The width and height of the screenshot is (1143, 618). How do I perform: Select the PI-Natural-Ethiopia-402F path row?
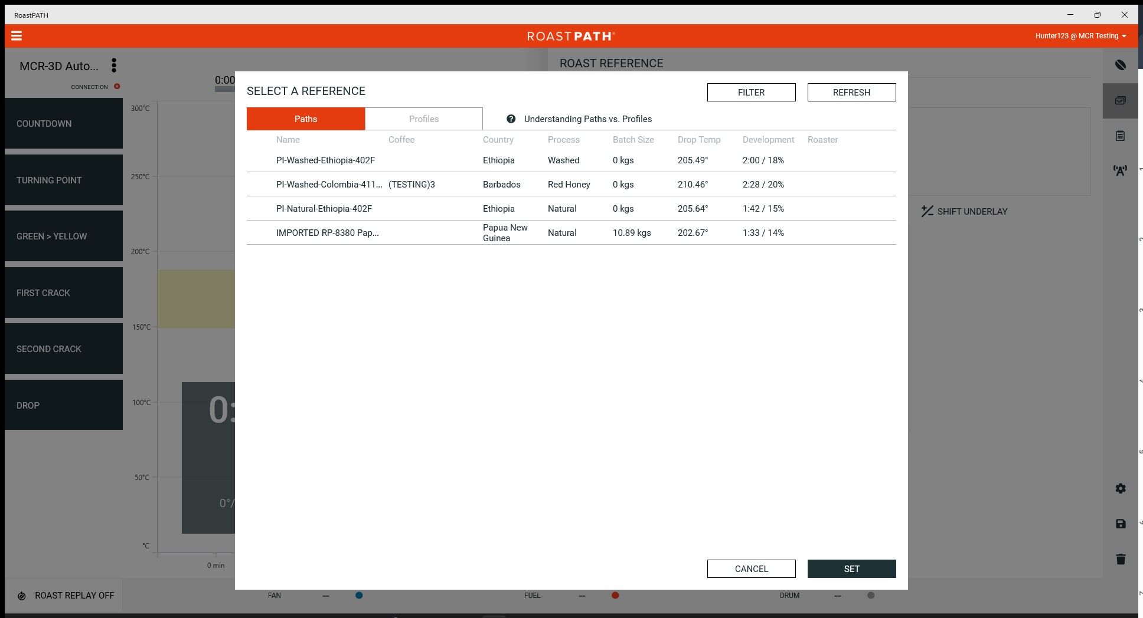pyautogui.click(x=571, y=209)
